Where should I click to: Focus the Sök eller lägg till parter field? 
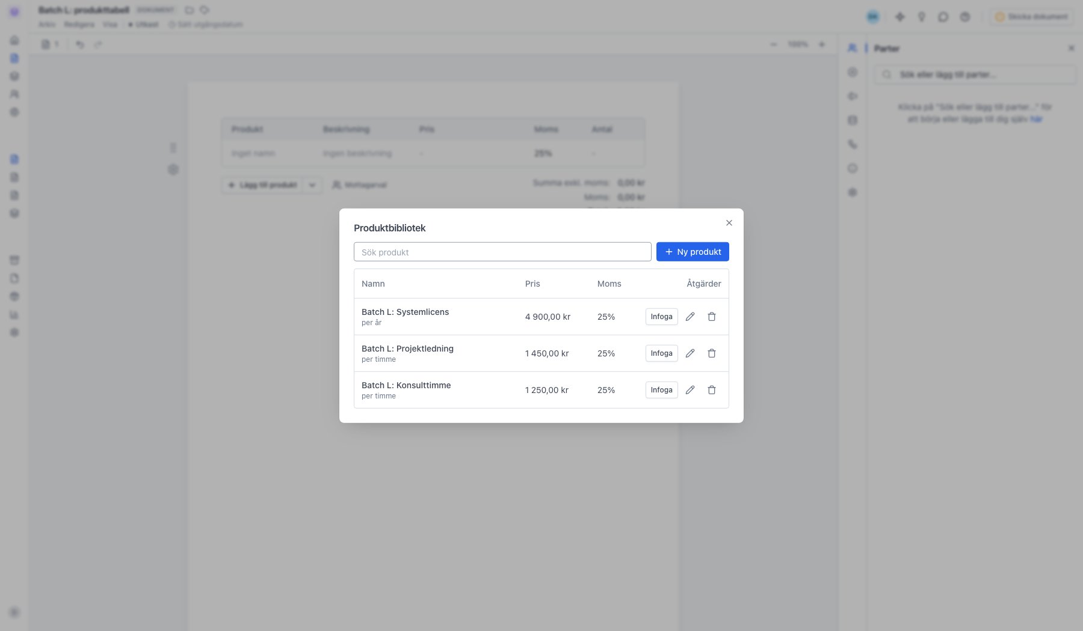coord(975,75)
